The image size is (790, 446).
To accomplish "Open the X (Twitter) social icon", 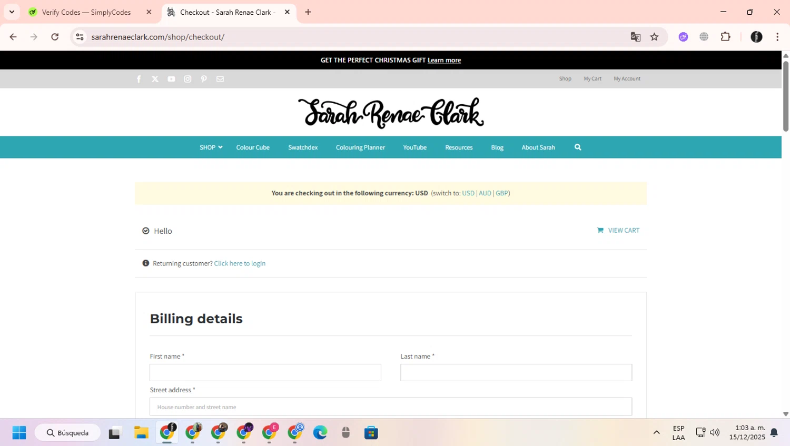I will 155,79.
